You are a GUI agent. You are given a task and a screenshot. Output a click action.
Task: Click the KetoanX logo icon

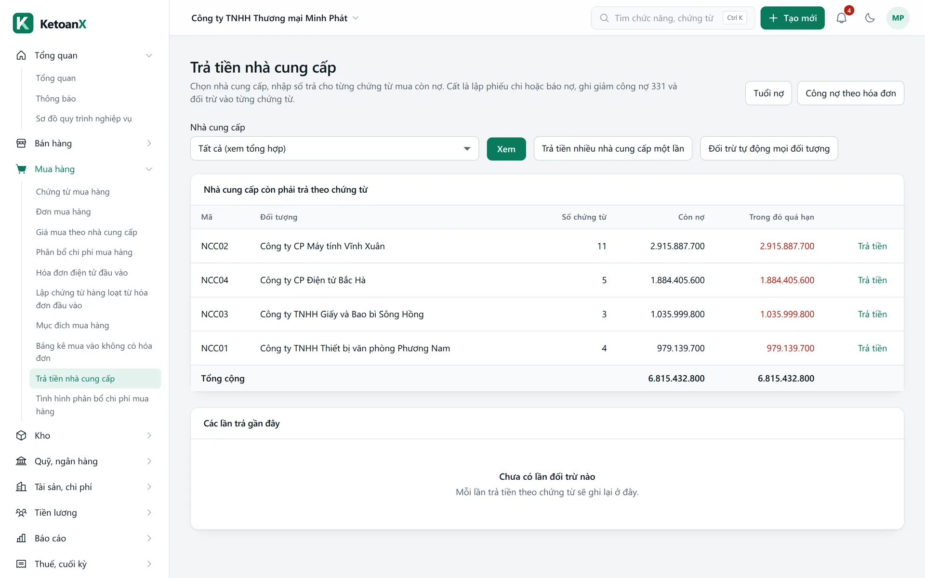point(23,23)
